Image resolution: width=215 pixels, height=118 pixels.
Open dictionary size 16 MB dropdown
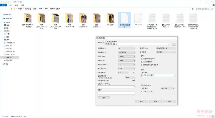click(x=127, y=61)
